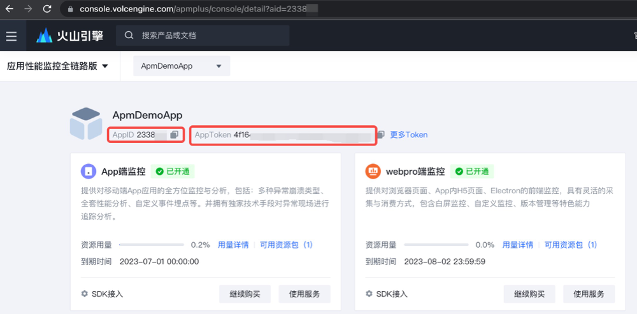Go forward with the browser forward arrow
Image resolution: width=637 pixels, height=314 pixels.
pyautogui.click(x=28, y=9)
